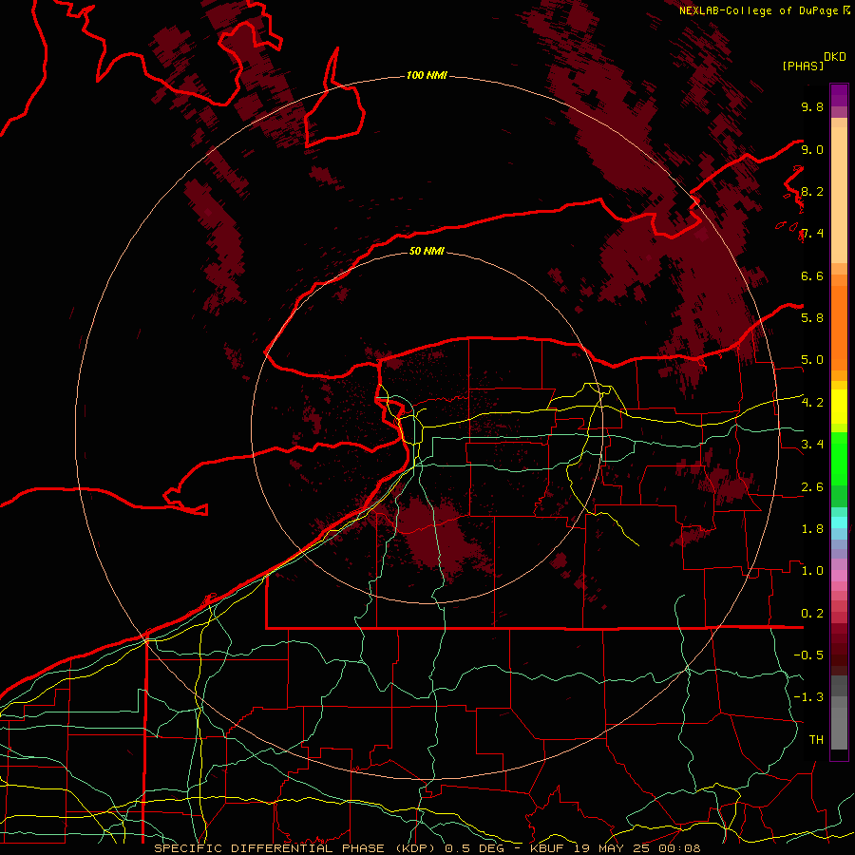Click the 5.8 scale value
The image size is (855, 855).
click(x=812, y=317)
